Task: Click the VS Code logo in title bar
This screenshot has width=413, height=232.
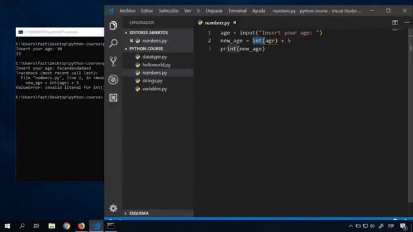Action: tap(111, 11)
